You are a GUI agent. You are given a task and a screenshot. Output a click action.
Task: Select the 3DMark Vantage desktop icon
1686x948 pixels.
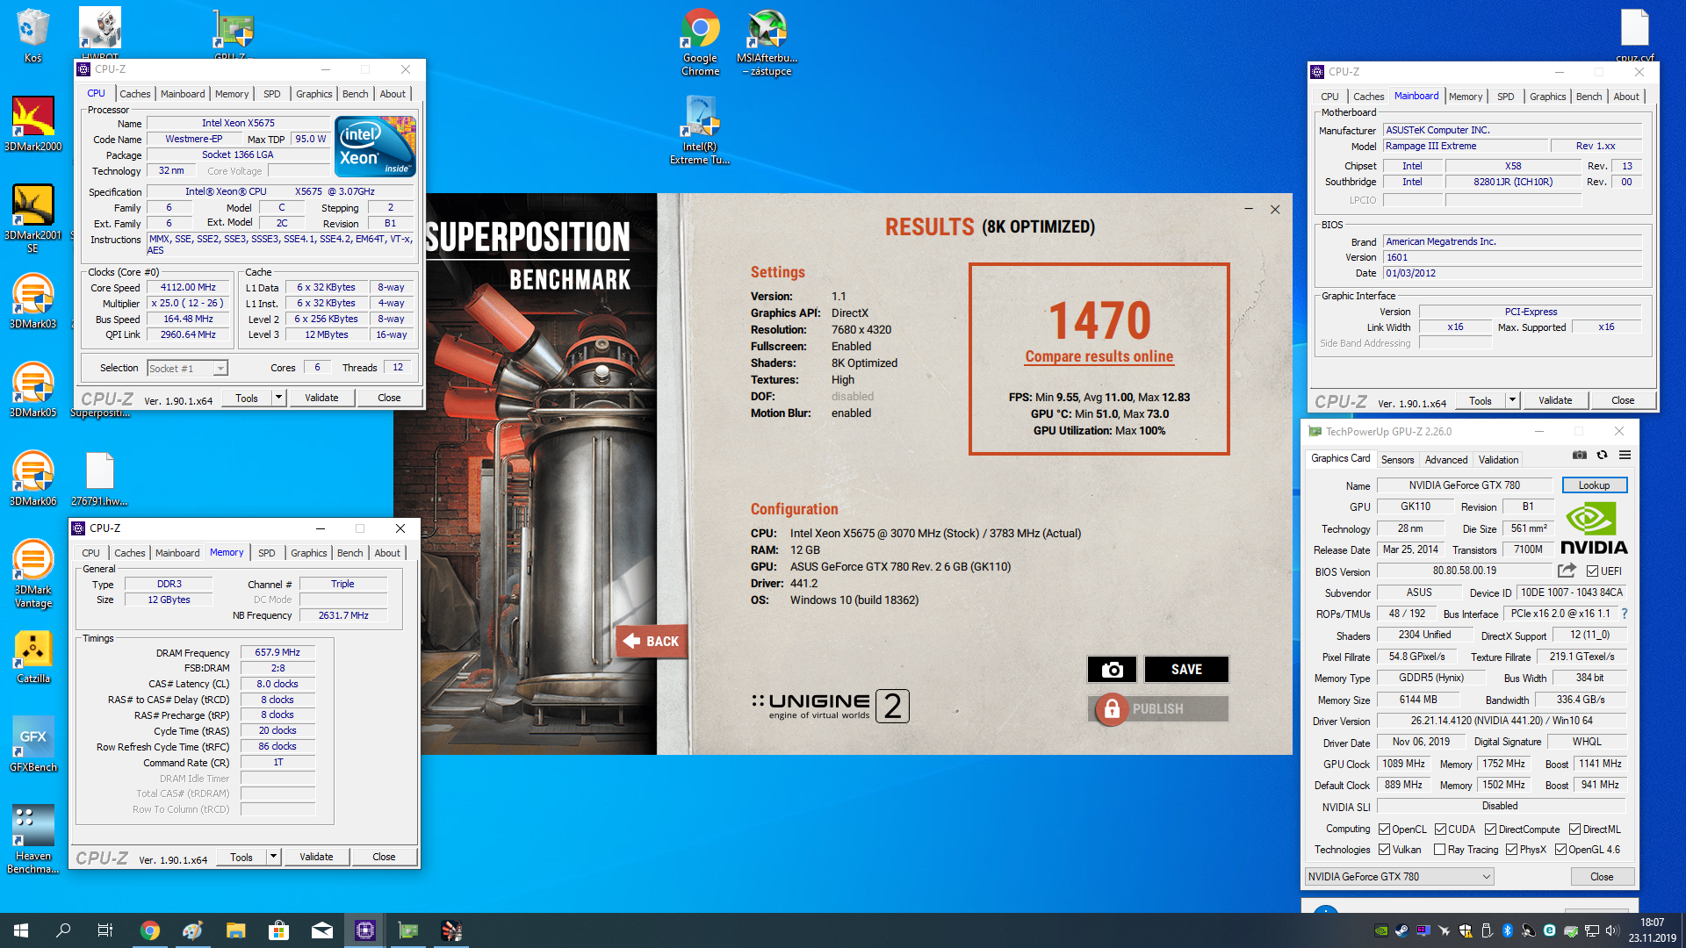33,573
